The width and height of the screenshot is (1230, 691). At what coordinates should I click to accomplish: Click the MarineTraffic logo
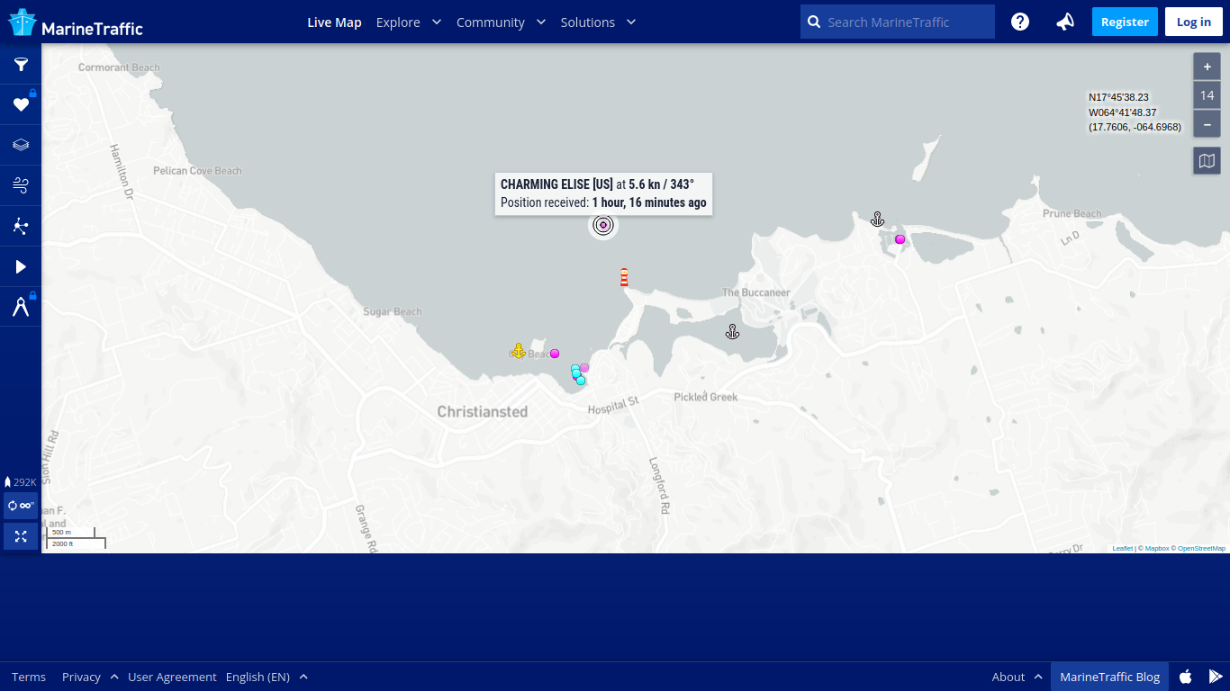76,22
